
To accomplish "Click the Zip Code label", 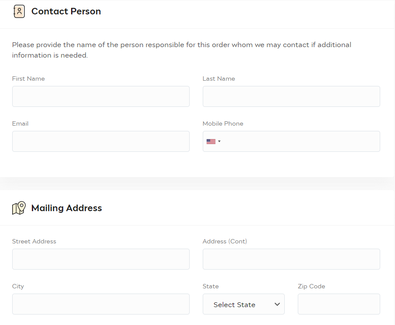I will 311,287.
